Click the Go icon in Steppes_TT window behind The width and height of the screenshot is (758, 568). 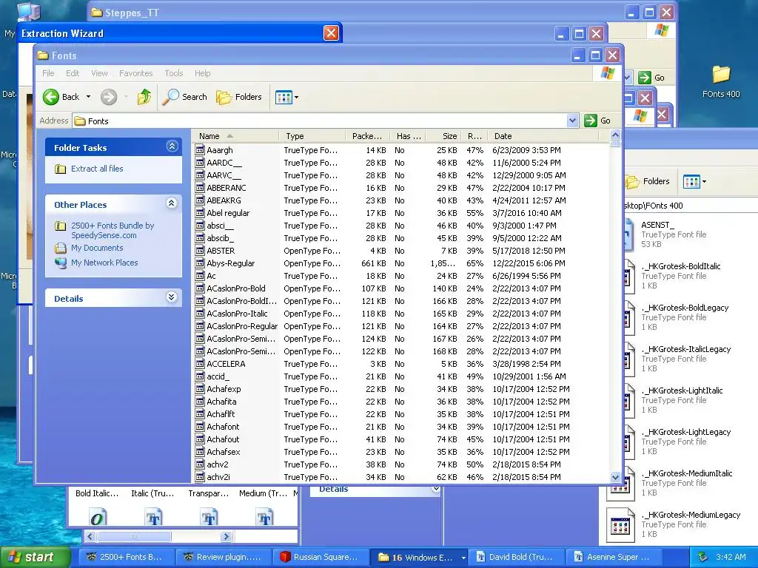[x=645, y=77]
